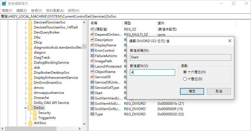Click the 名稱 column header

[106, 23]
